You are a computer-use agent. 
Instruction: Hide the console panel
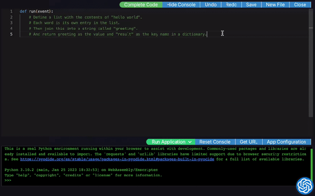[x=181, y=5]
